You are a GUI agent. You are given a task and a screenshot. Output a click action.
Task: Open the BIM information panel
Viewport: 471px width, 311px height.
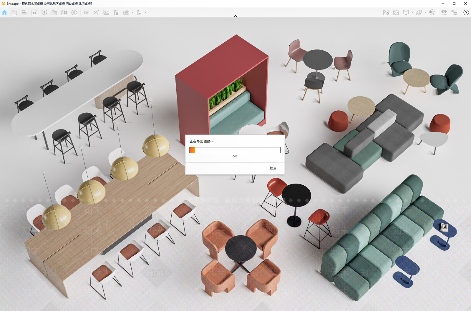pos(24,12)
